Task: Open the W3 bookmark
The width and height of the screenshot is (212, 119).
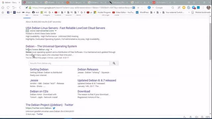Action: point(44,13)
